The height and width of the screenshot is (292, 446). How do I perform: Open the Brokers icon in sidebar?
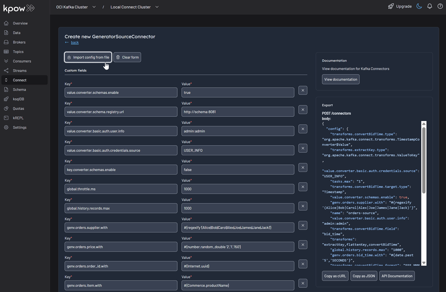(6, 42)
